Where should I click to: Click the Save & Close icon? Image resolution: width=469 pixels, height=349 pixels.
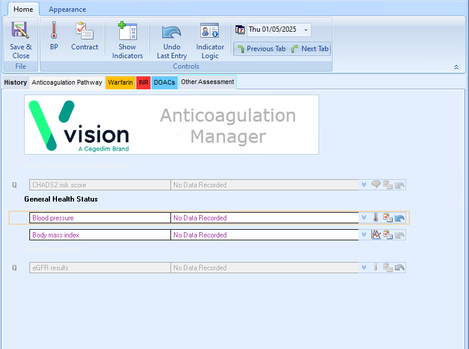21,30
